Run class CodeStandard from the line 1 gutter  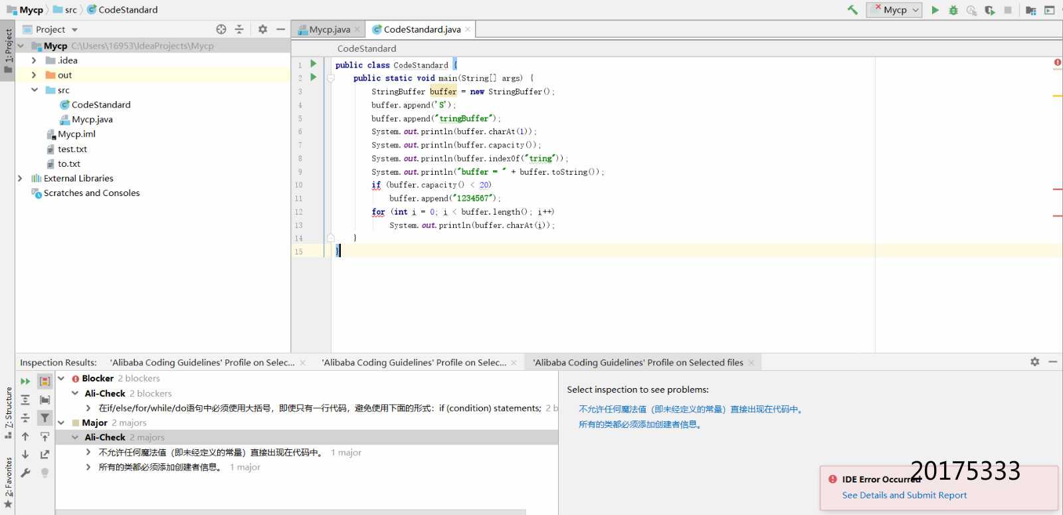click(314, 64)
